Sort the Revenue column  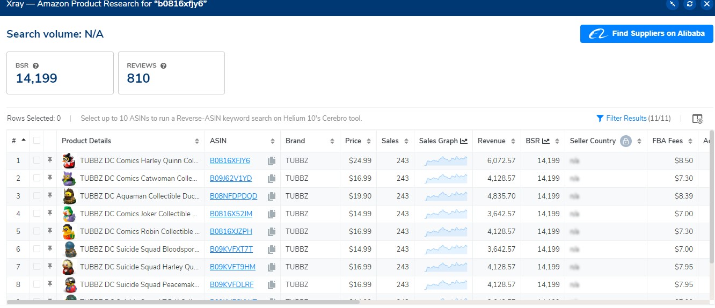513,141
